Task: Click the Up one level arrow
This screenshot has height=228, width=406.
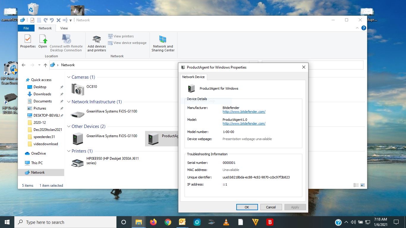Action: (x=45, y=65)
